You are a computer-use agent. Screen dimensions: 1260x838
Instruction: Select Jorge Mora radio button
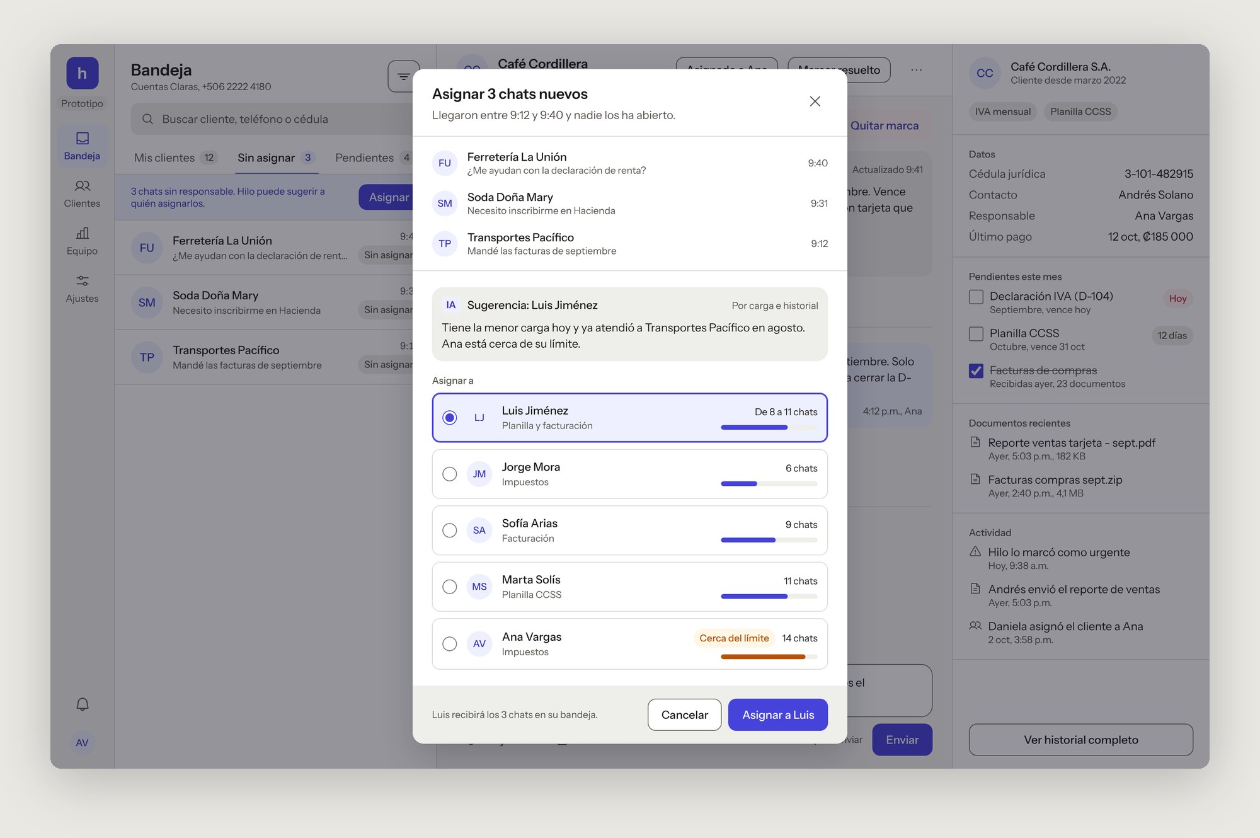[449, 474]
